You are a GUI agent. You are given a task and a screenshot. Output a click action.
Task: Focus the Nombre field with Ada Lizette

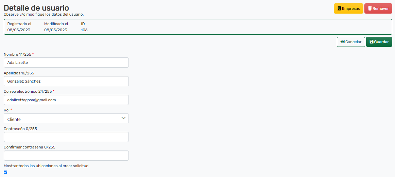[66, 63]
